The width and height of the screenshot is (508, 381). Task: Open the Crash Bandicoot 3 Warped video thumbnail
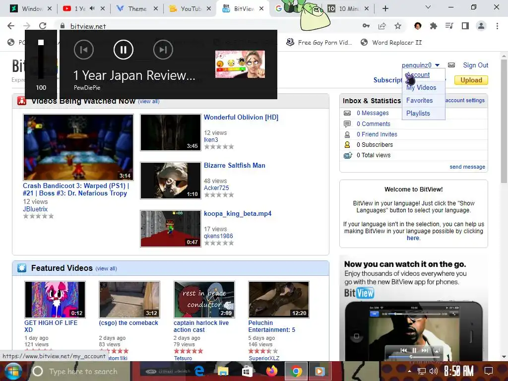(78, 147)
